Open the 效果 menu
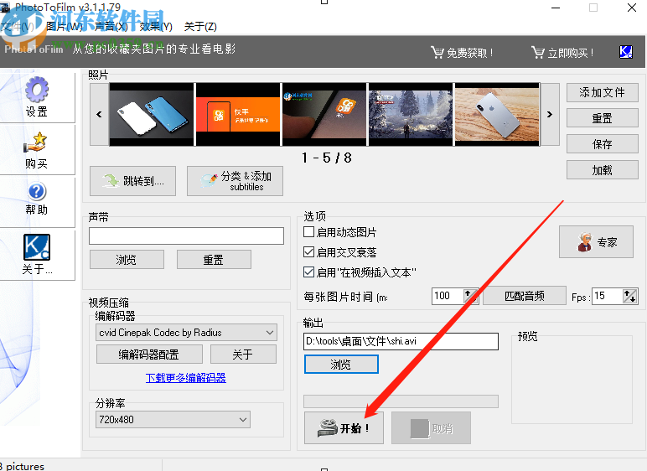 coord(156,27)
